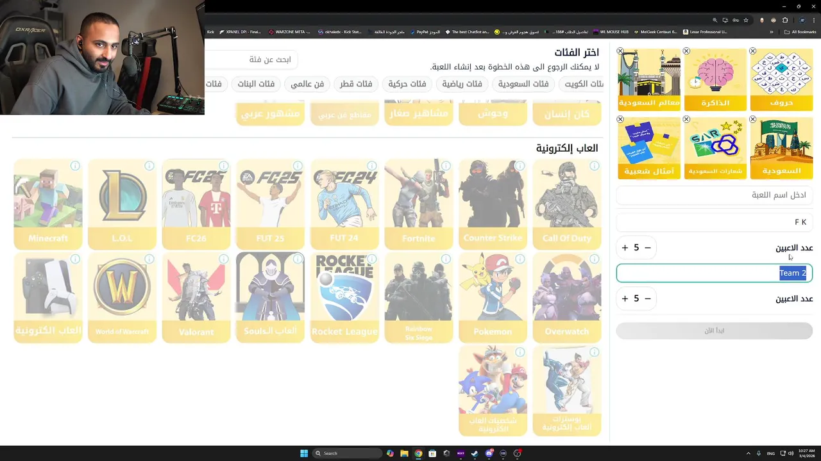This screenshot has width=821, height=461.
Task: Choose the Rocket League category card
Action: (x=344, y=298)
